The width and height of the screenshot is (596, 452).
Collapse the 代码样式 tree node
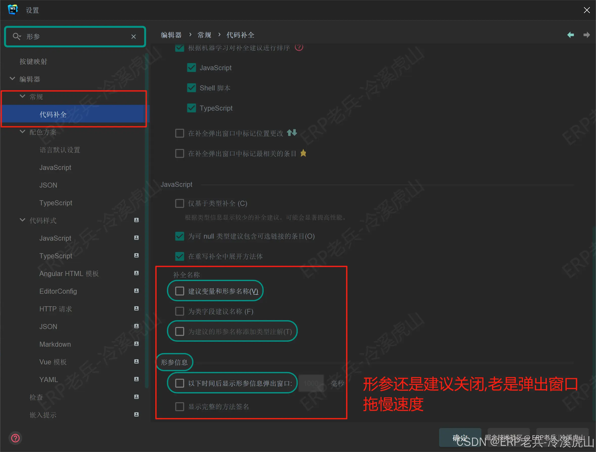pyautogui.click(x=22, y=220)
